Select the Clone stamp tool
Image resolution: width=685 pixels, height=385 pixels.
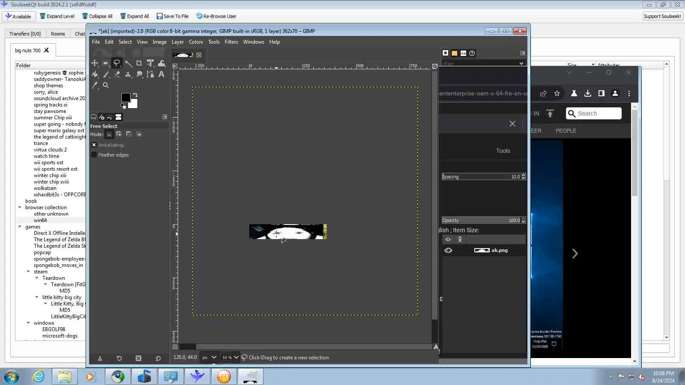(x=128, y=74)
